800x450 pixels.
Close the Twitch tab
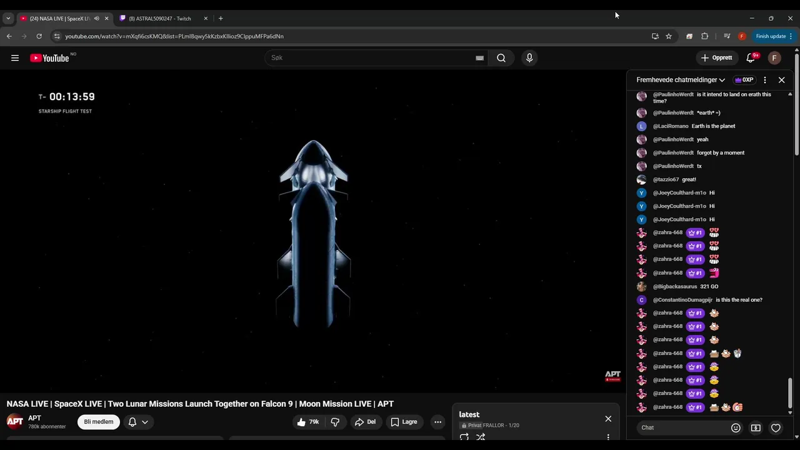pos(206,19)
